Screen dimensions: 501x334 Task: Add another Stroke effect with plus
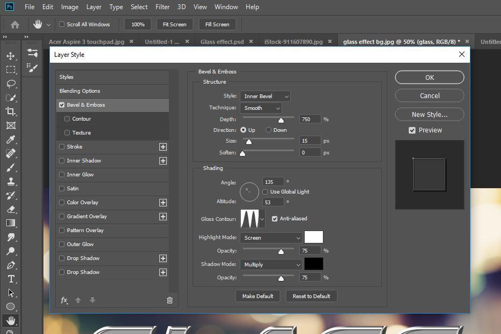163,147
